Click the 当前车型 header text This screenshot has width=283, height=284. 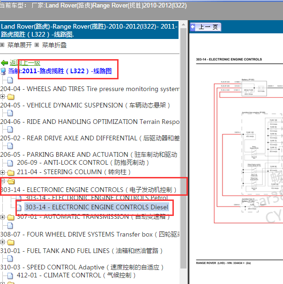tap(93, 6)
